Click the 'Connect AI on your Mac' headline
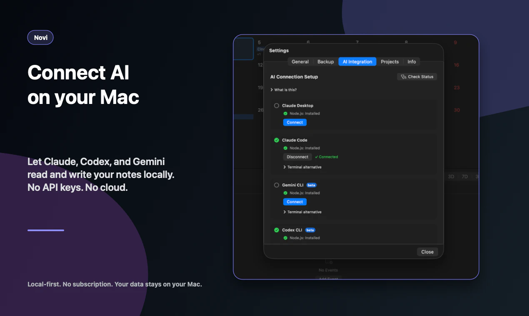The width and height of the screenshot is (529, 316). 83,85
